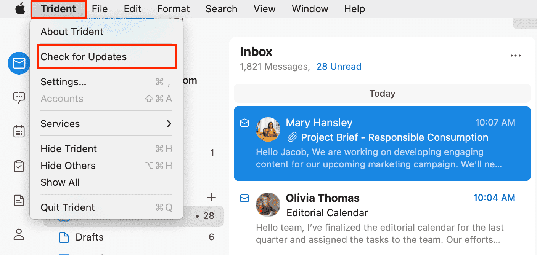
Task: Open the View menu
Action: (264, 9)
